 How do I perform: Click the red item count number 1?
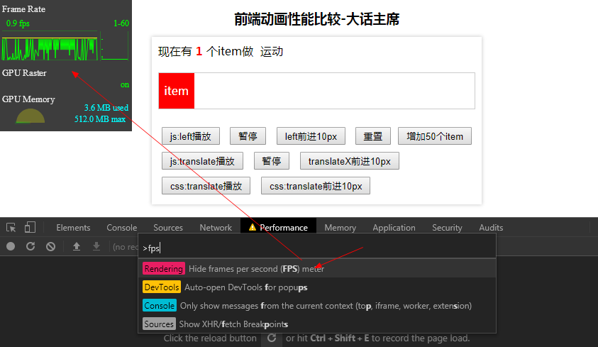[x=199, y=51]
